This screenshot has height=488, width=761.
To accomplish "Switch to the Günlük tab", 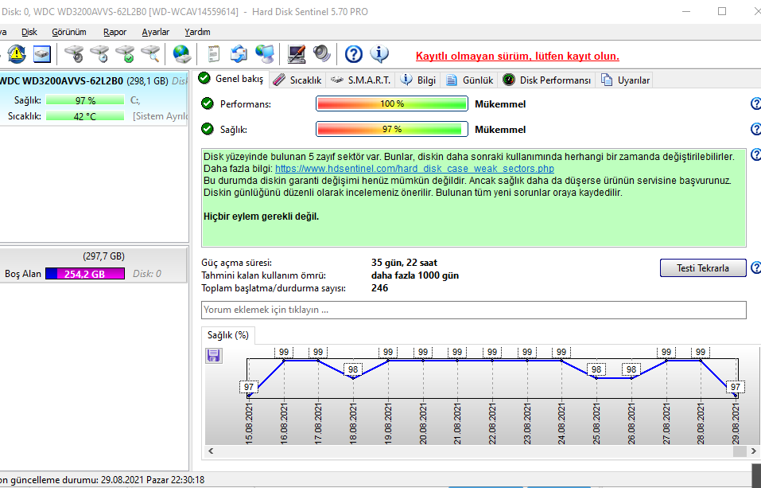I will (469, 80).
